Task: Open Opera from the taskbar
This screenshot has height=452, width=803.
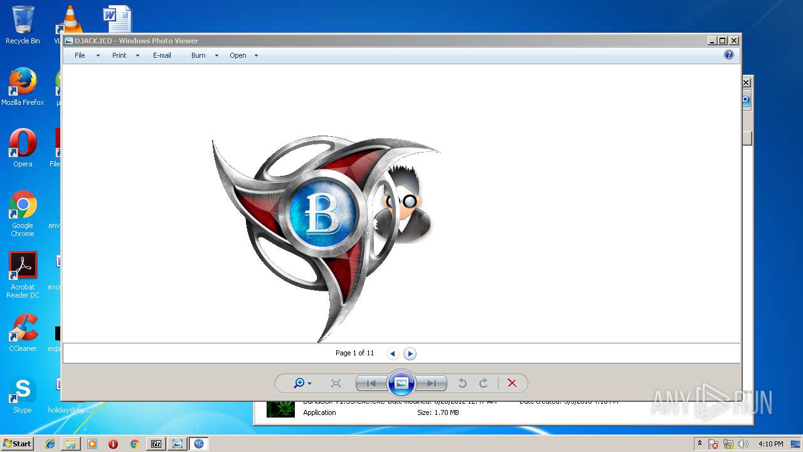Action: pyautogui.click(x=114, y=444)
